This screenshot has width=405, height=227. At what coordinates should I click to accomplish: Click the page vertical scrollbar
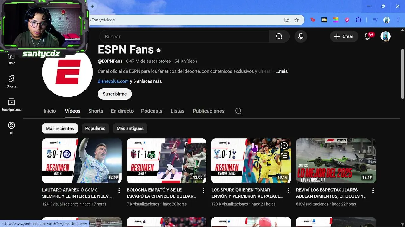point(402,75)
